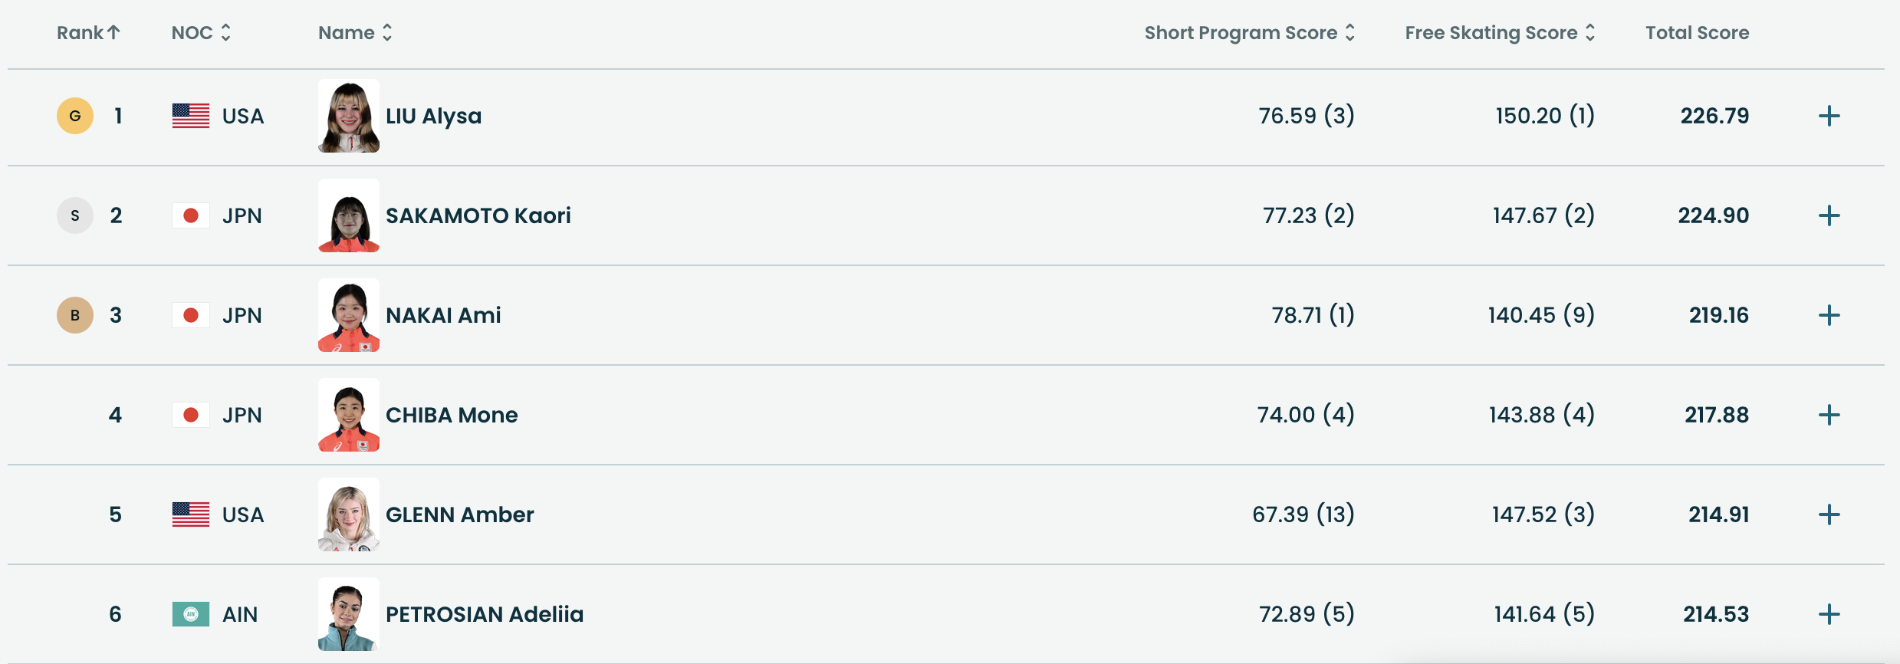Open Liu Alysa's athlete photo
The height and width of the screenshot is (664, 1900).
(x=349, y=116)
